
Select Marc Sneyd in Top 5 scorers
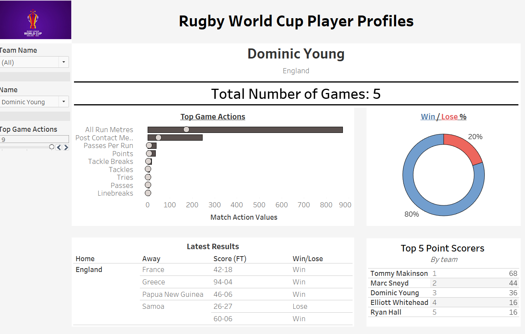tap(389, 283)
